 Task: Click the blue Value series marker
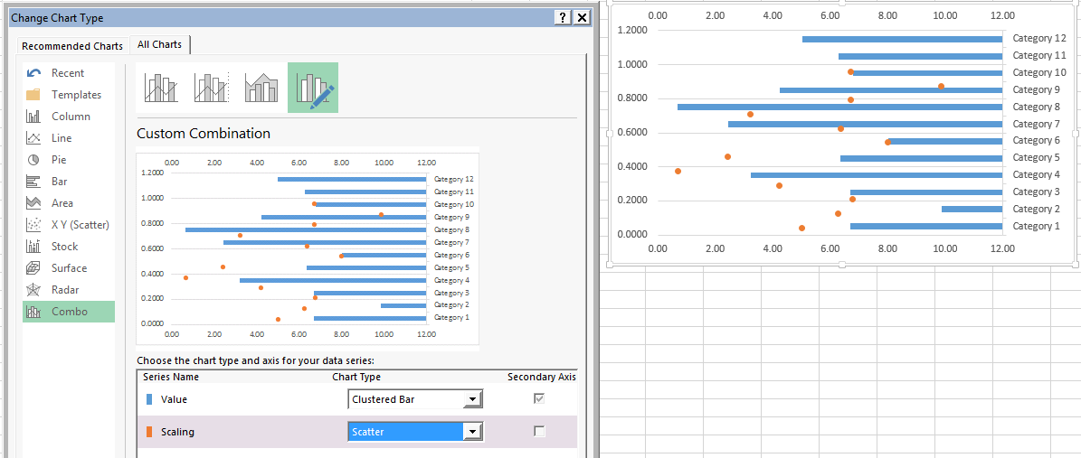coord(149,399)
